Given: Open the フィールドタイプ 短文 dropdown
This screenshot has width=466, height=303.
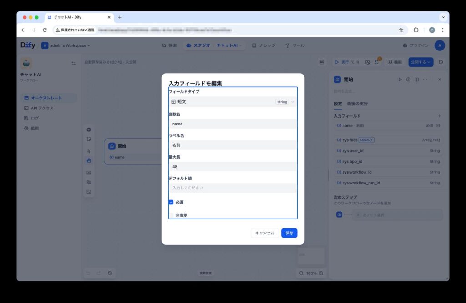Looking at the screenshot, I should (233, 102).
